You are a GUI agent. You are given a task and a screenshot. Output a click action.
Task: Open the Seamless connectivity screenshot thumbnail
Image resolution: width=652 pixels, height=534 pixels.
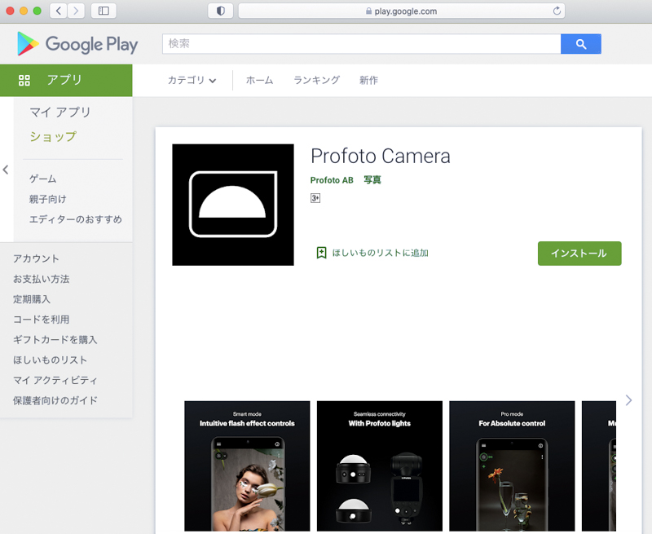point(380,466)
